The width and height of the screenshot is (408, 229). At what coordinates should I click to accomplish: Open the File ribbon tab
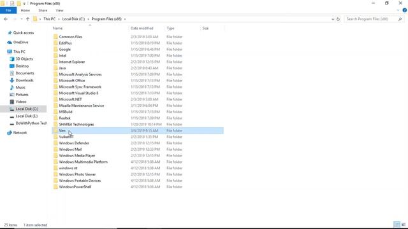pos(8,10)
